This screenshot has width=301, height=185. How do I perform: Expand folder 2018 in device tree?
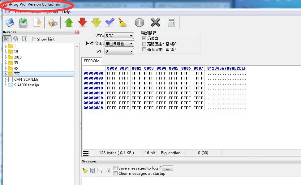pyautogui.click(x=6, y=57)
